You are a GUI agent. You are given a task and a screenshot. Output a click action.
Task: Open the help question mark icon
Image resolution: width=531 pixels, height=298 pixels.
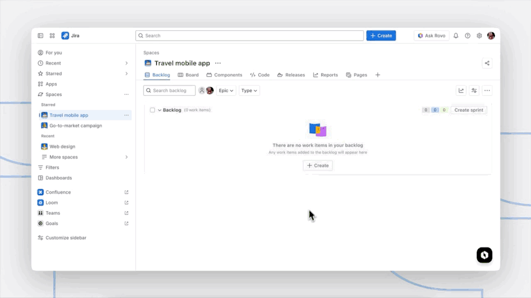(467, 36)
